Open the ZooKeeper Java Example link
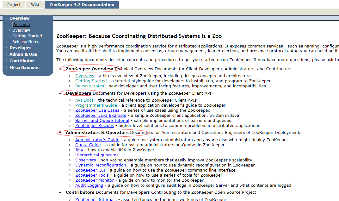This screenshot has width=339, height=201. tap(101, 116)
